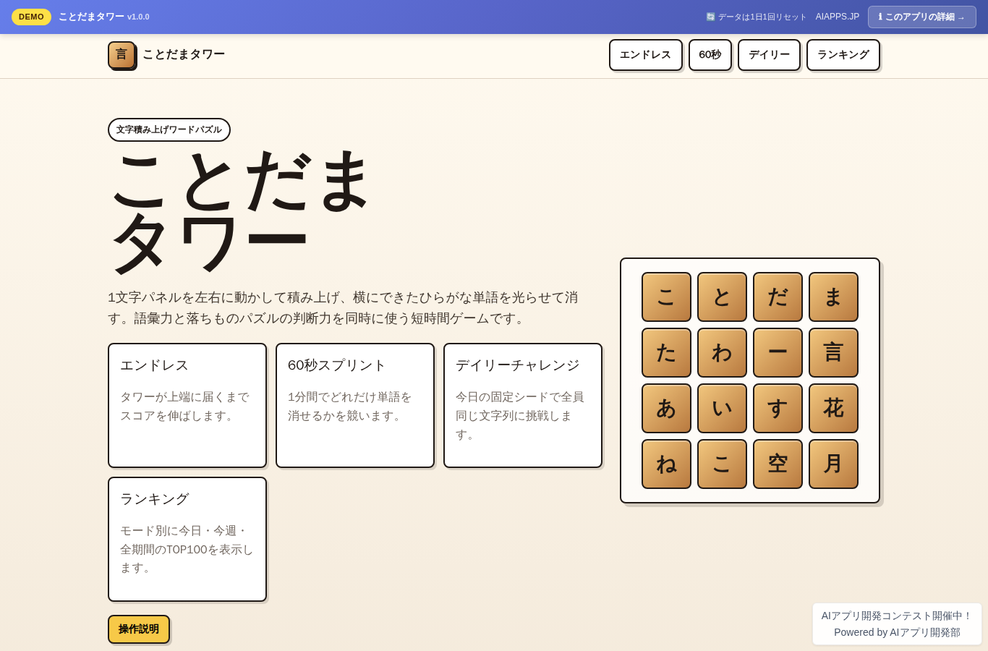The width and height of the screenshot is (988, 651).
Task: Click the わ tile in the grid
Action: click(722, 352)
